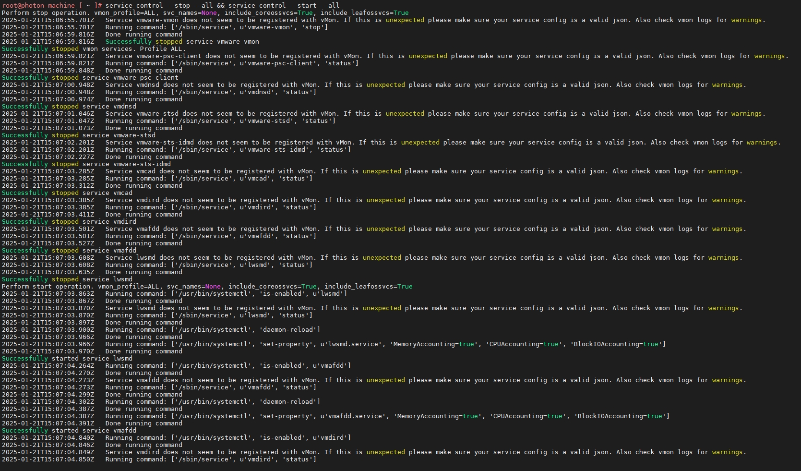Click 'Successfully stopped service vmware-psc-client' message
801x471 pixels.
(x=90, y=78)
